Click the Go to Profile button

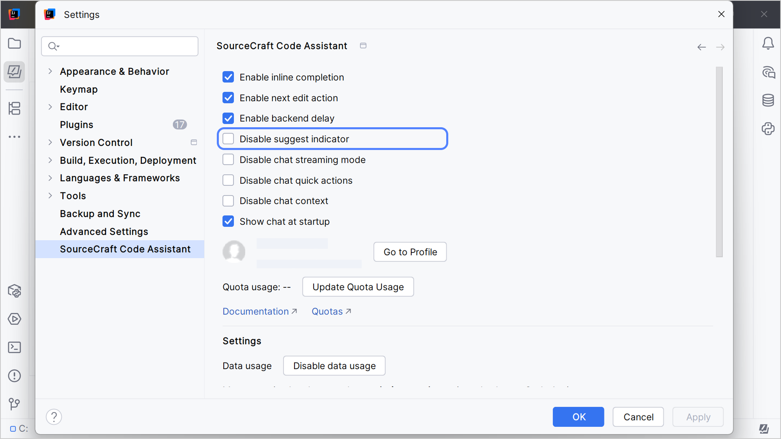click(x=410, y=252)
